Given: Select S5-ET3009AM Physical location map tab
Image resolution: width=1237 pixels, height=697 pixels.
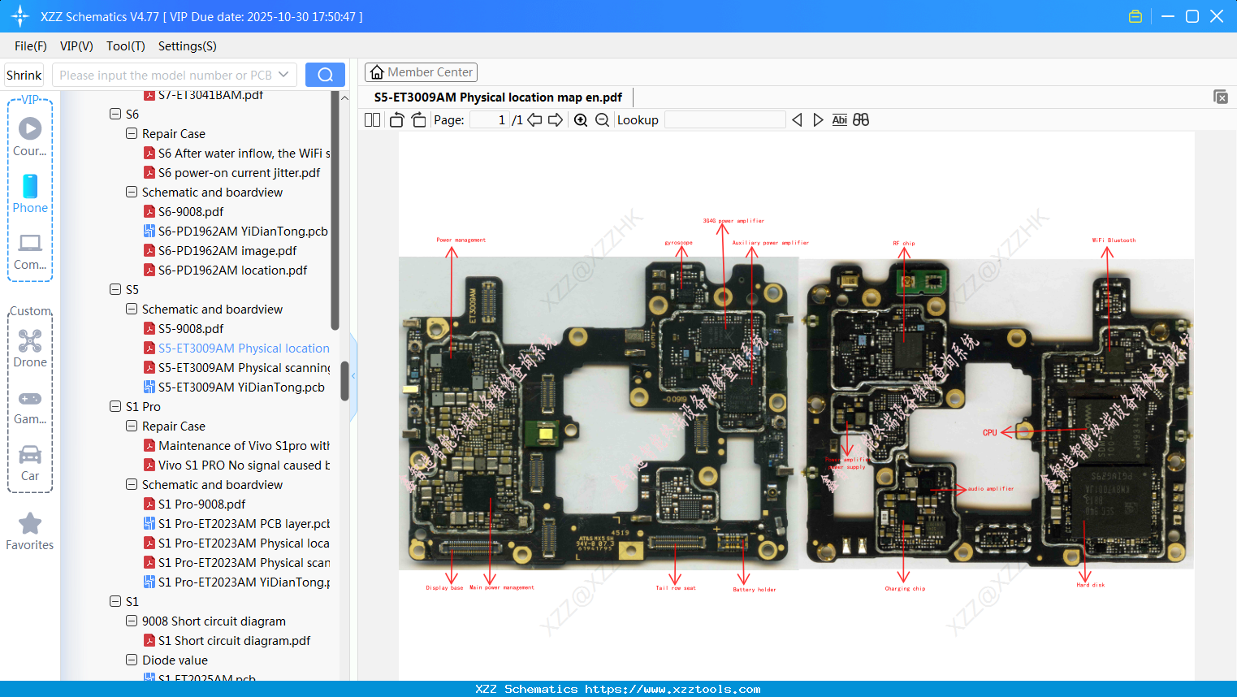Looking at the screenshot, I should [x=498, y=97].
